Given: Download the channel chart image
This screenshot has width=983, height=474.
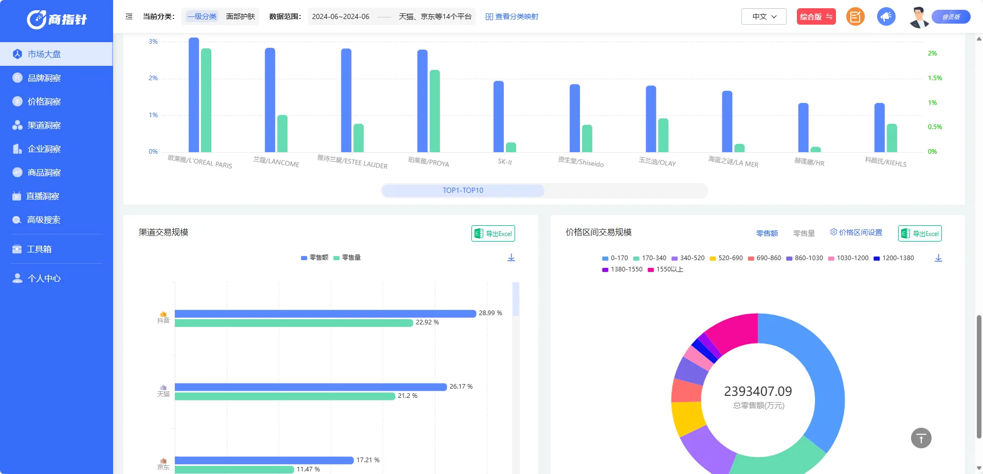Looking at the screenshot, I should pyautogui.click(x=511, y=258).
